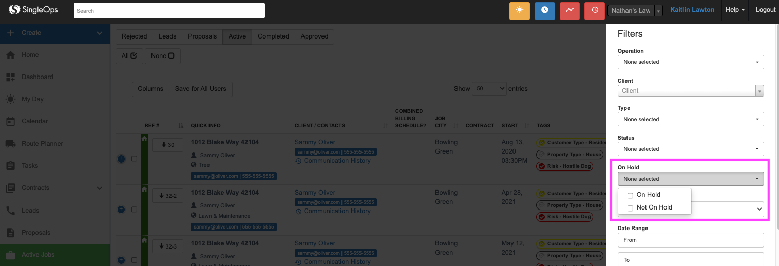Image resolution: width=779 pixels, height=266 pixels.
Task: Click the yellow sun icon button
Action: (519, 10)
